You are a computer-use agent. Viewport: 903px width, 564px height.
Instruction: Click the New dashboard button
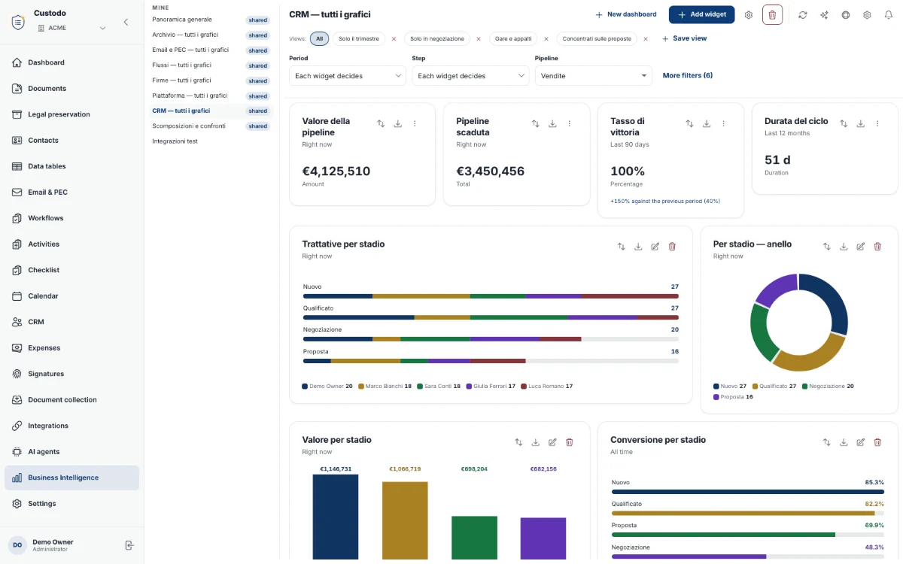click(x=625, y=14)
